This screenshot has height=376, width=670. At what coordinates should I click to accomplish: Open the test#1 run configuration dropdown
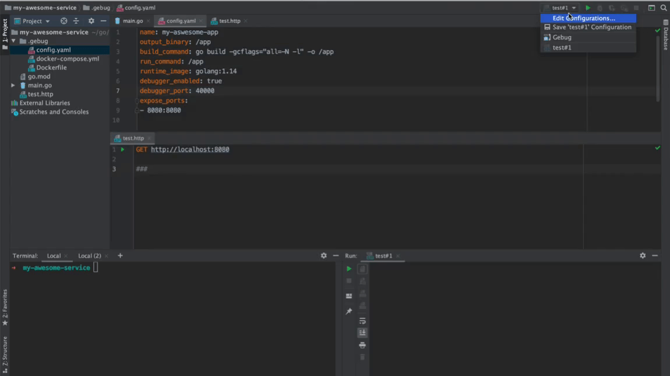coord(560,8)
